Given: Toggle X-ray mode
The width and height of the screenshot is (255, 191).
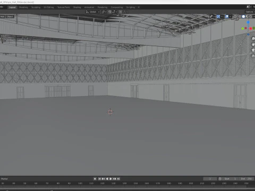Looking at the screenshot, I should 235,16.
